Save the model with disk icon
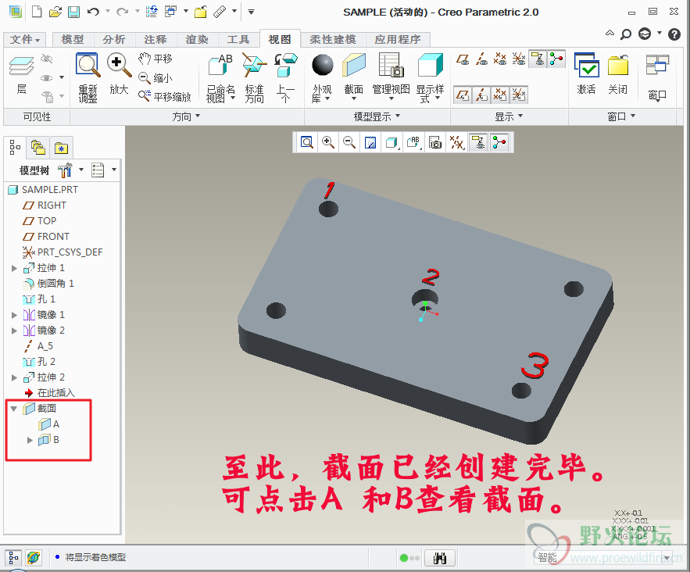The width and height of the screenshot is (690, 572). click(x=73, y=12)
